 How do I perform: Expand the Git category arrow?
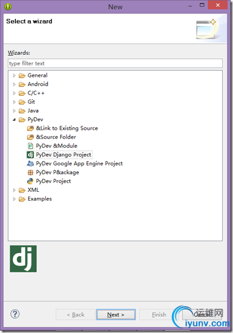coord(14,102)
